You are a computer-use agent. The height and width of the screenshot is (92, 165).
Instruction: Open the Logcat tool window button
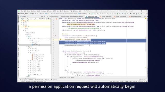click(24, 80)
